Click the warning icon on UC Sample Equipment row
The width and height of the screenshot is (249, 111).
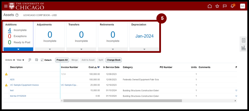pyautogui.click(x=6, y=85)
